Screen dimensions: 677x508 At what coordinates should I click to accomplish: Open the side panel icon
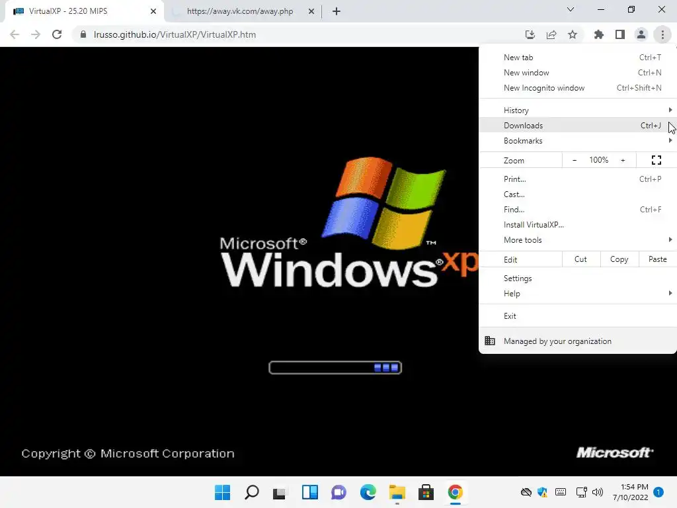click(620, 34)
